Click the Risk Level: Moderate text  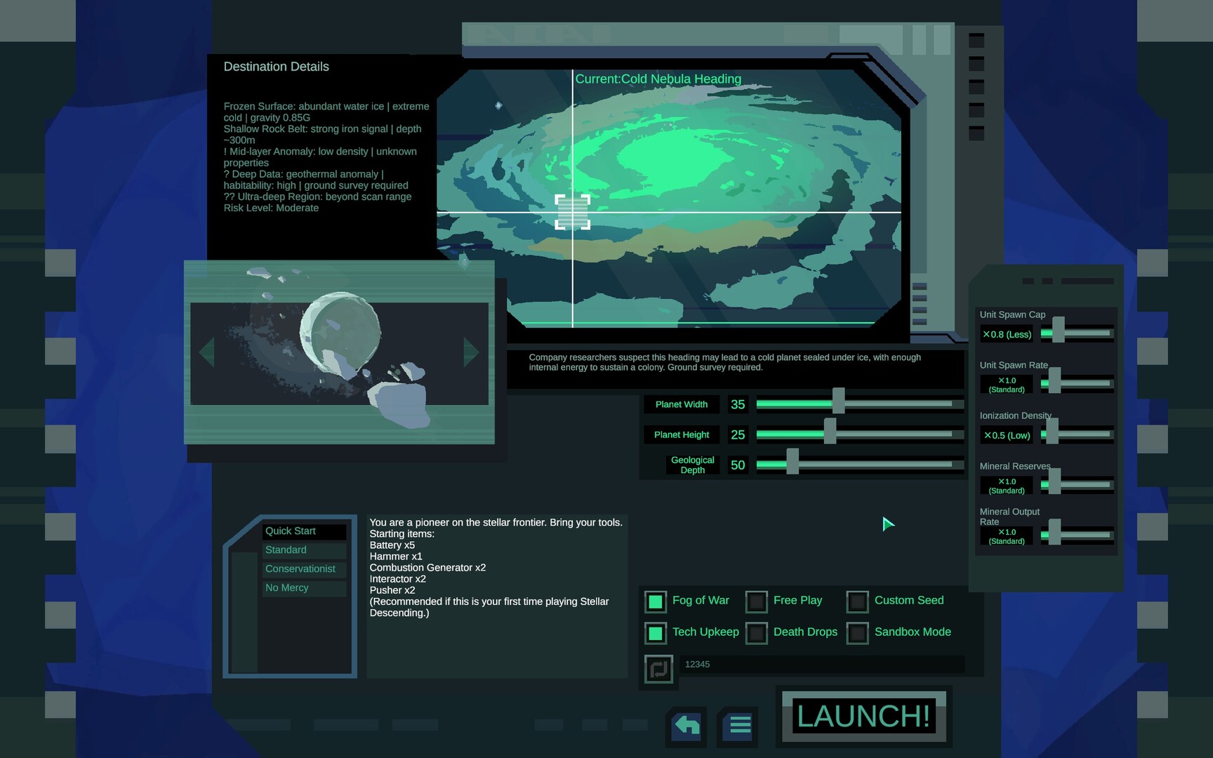(x=271, y=208)
